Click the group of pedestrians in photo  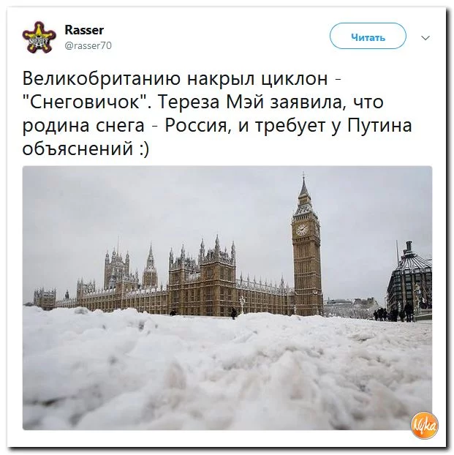393,315
